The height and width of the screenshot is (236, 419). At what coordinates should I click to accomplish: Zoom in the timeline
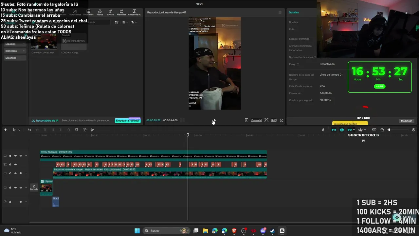(413, 130)
